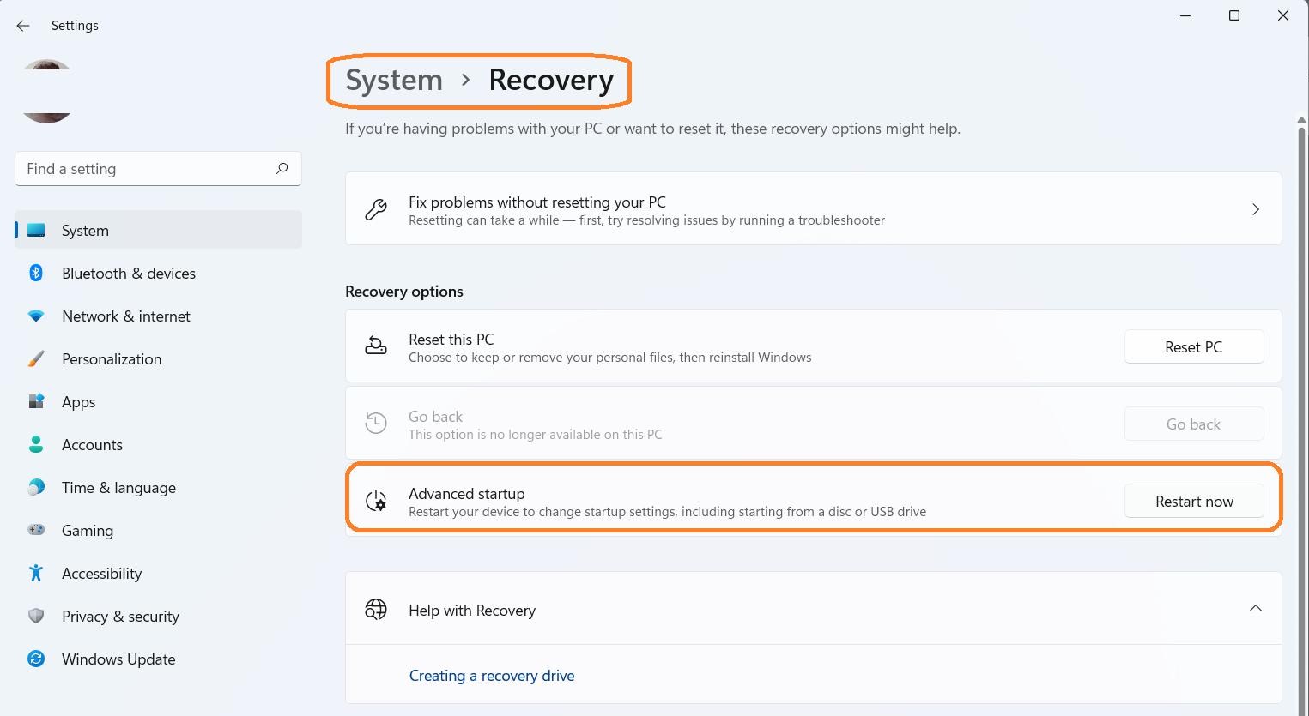The image size is (1309, 716).
Task: Click the Restart now button
Action: click(x=1193, y=501)
